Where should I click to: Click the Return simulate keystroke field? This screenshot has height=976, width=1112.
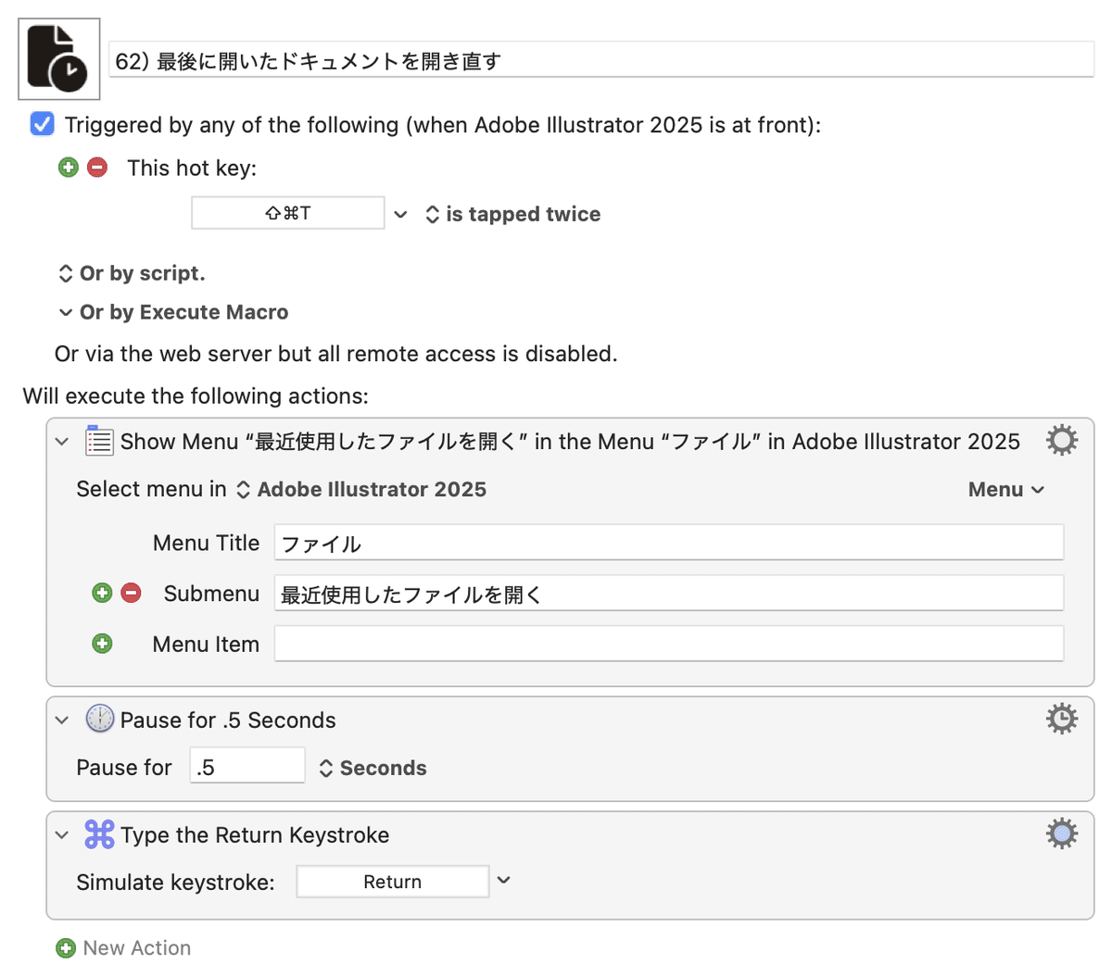[x=393, y=882]
